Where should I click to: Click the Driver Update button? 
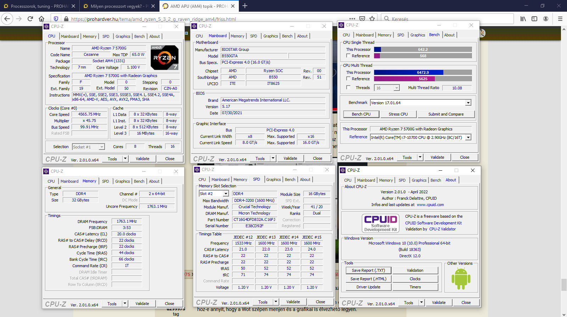point(368,287)
